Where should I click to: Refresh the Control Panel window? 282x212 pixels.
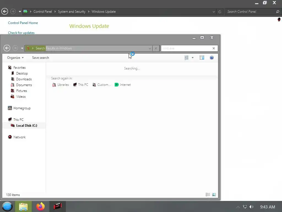pyautogui.click(x=220, y=12)
